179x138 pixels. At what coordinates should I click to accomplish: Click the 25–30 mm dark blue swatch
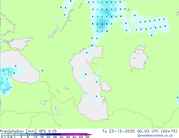click(x=57, y=134)
